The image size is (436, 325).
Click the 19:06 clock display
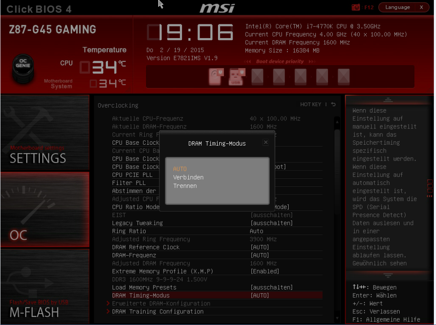coord(190,32)
